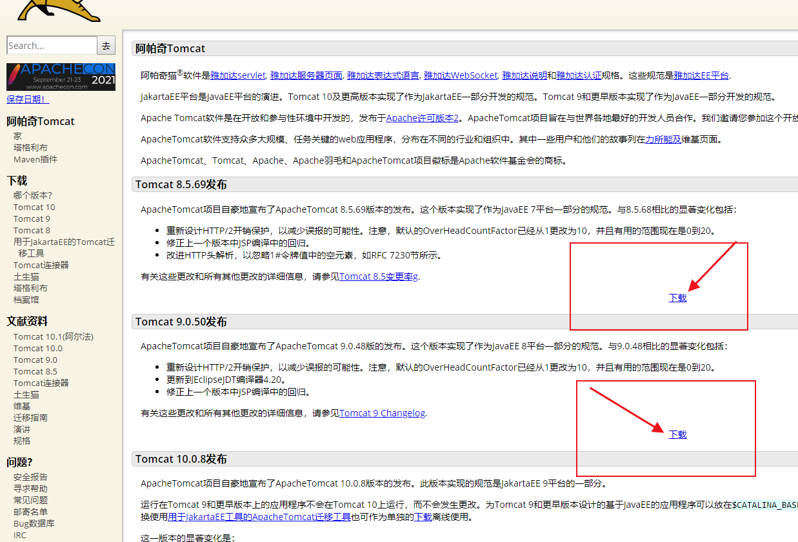Viewport: 798px width, 542px height.
Task: Select Tomcat 8.5 documentation in sidebar
Action: [35, 371]
